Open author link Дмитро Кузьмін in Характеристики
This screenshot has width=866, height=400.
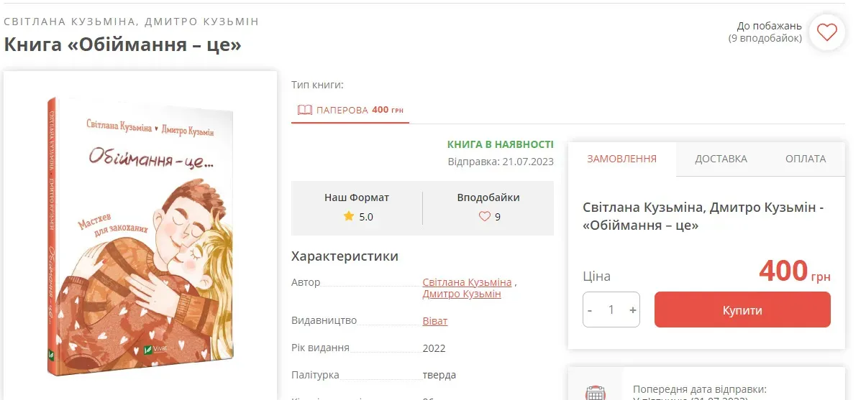point(462,294)
